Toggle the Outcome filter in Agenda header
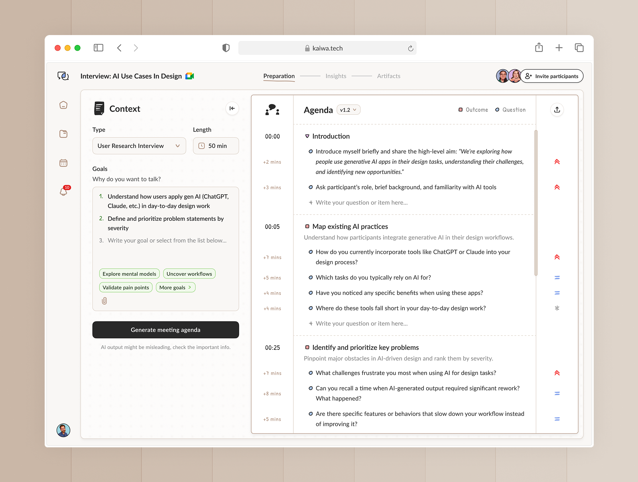The height and width of the screenshot is (482, 638). pyautogui.click(x=473, y=110)
